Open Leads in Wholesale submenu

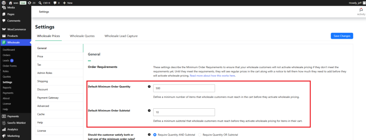click(x=6, y=61)
